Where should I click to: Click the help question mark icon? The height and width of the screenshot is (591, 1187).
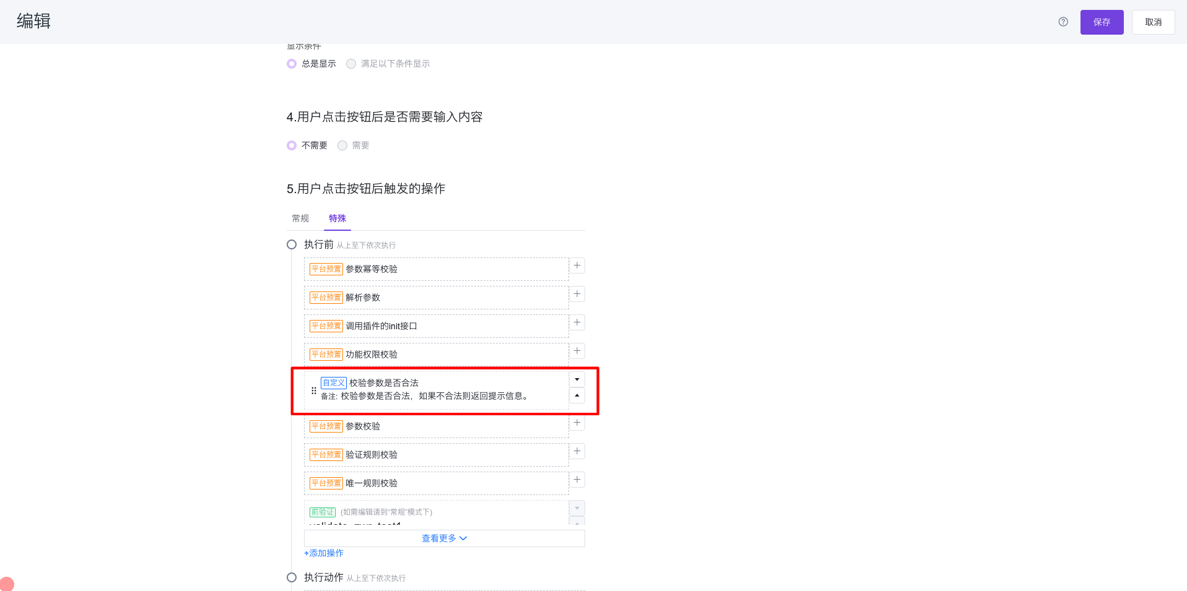(1063, 22)
